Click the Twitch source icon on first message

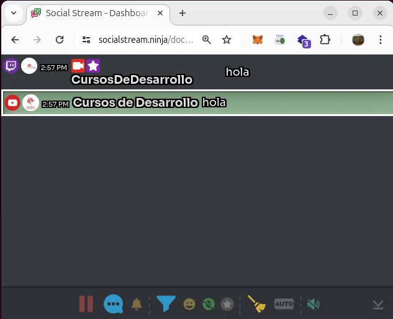[11, 66]
